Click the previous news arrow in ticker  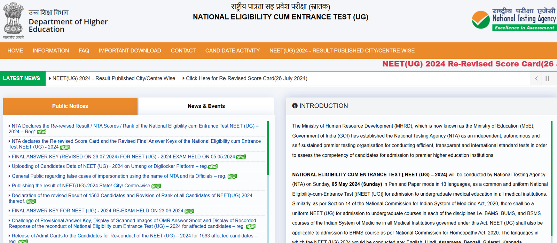coord(536,78)
